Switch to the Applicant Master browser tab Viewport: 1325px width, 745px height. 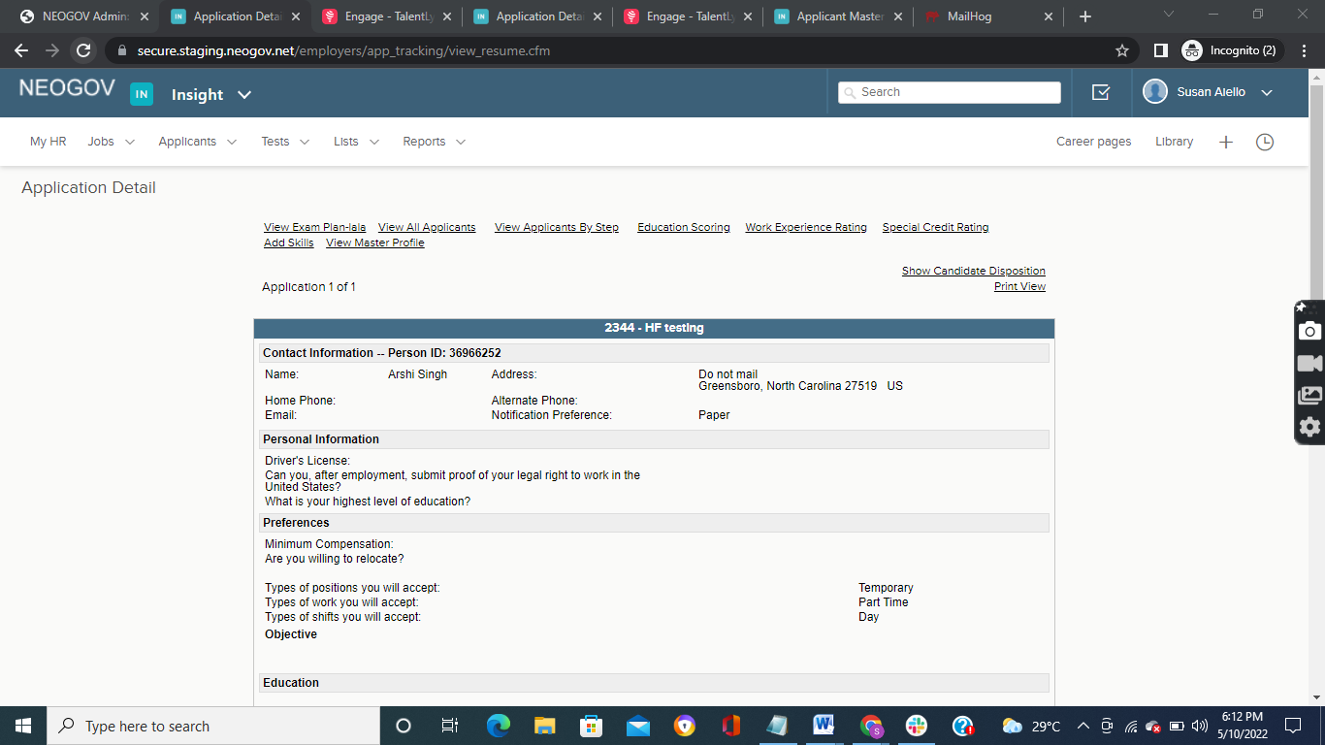[x=838, y=16]
